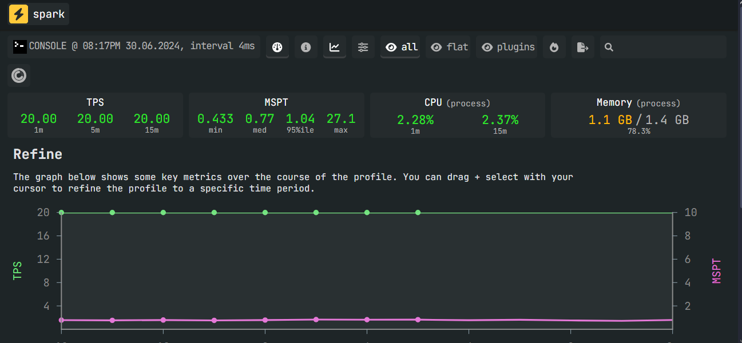
Task: Click the CONSOLE profile metadata label
Action: pyautogui.click(x=134, y=46)
